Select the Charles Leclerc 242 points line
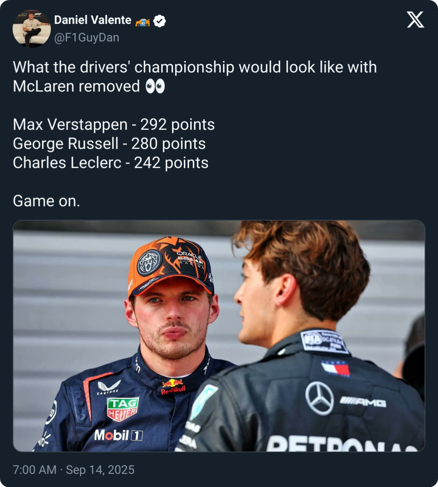438x487 pixels. point(111,163)
